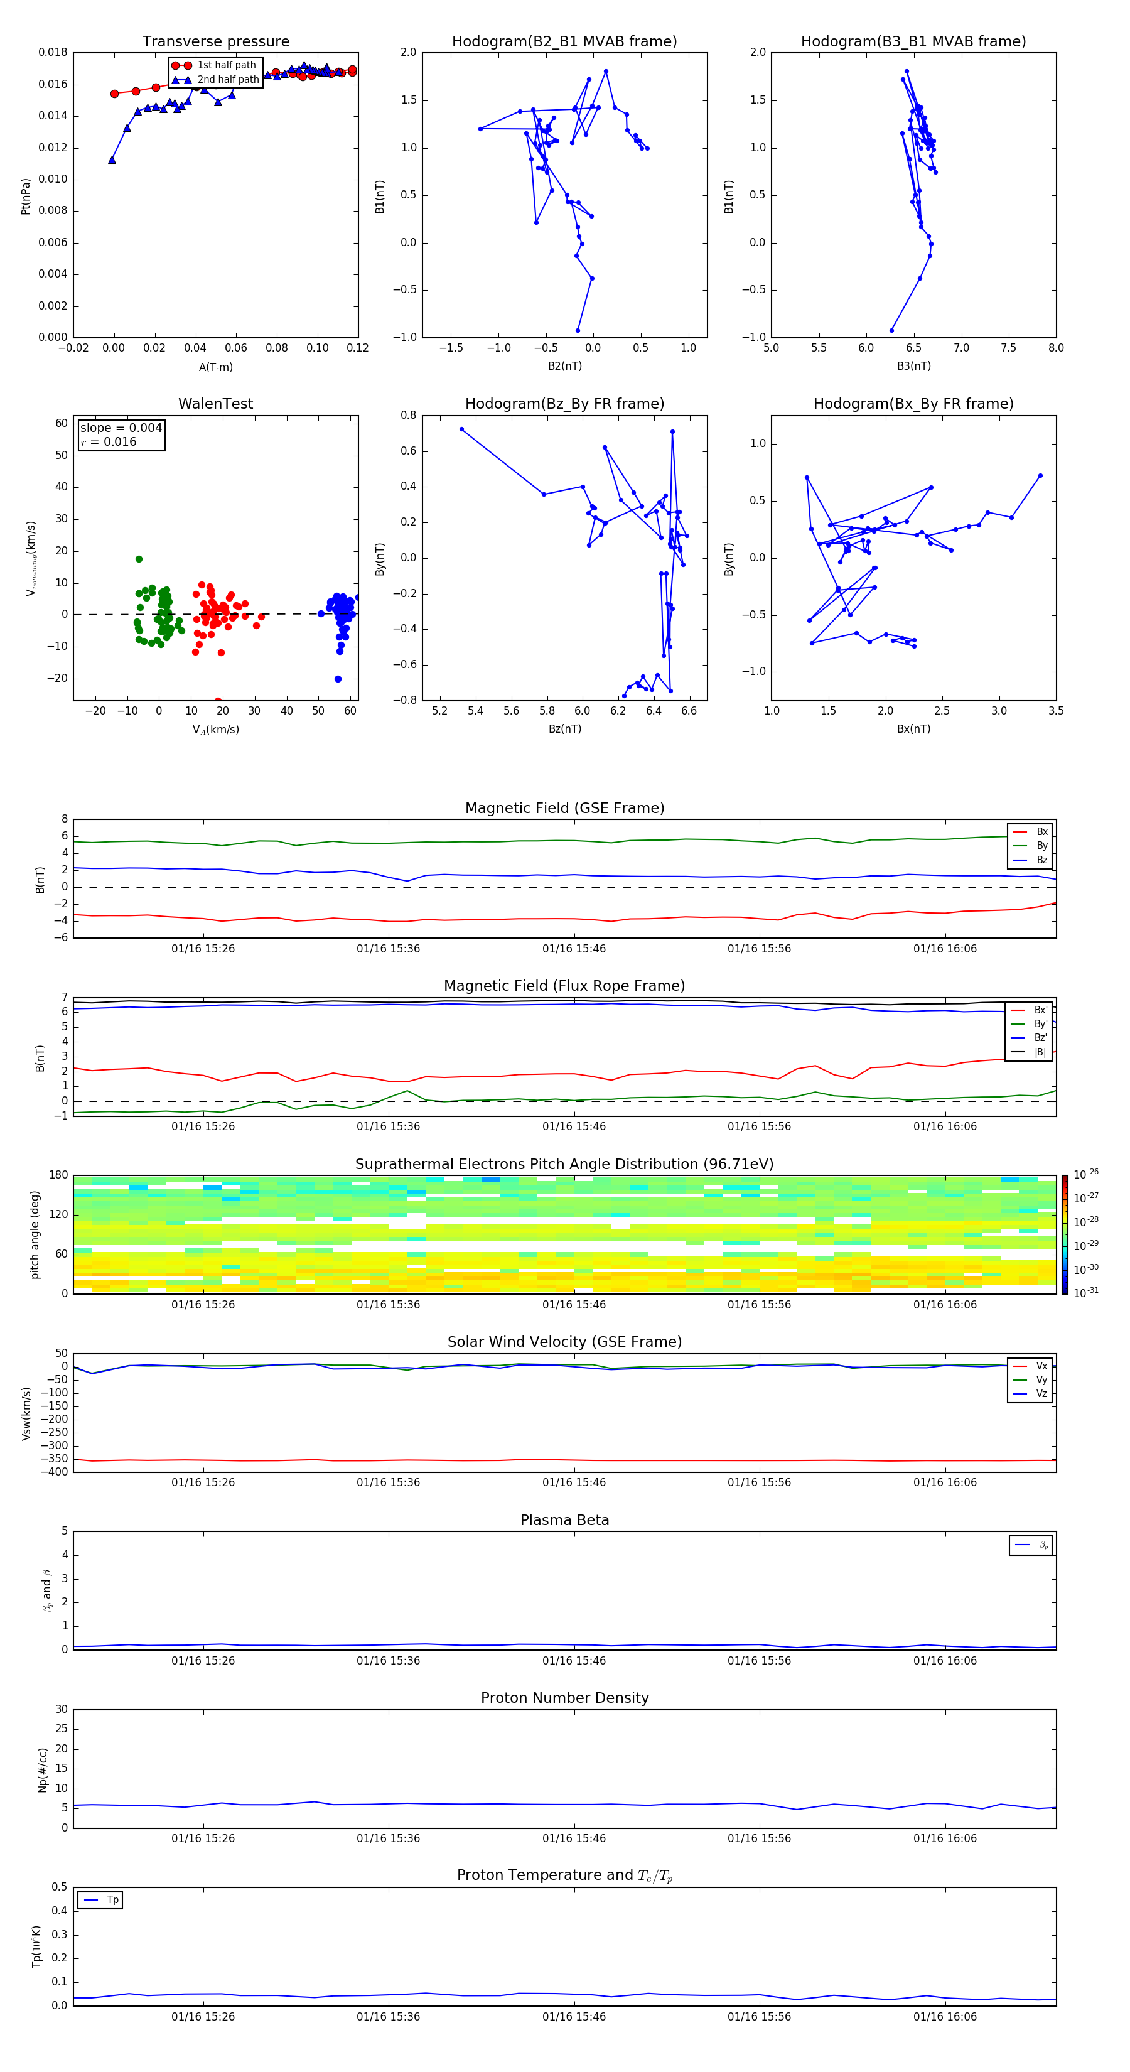
Task: Click the "Plasma Beta" plot title
Action: [564, 1520]
